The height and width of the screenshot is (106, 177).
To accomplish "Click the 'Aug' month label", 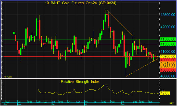I will [123, 104].
